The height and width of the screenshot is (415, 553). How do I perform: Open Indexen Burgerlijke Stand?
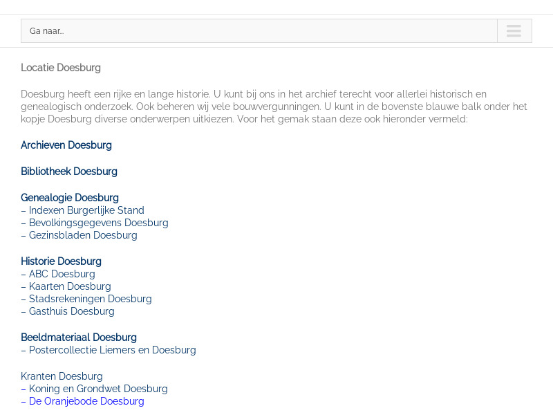[86, 210]
